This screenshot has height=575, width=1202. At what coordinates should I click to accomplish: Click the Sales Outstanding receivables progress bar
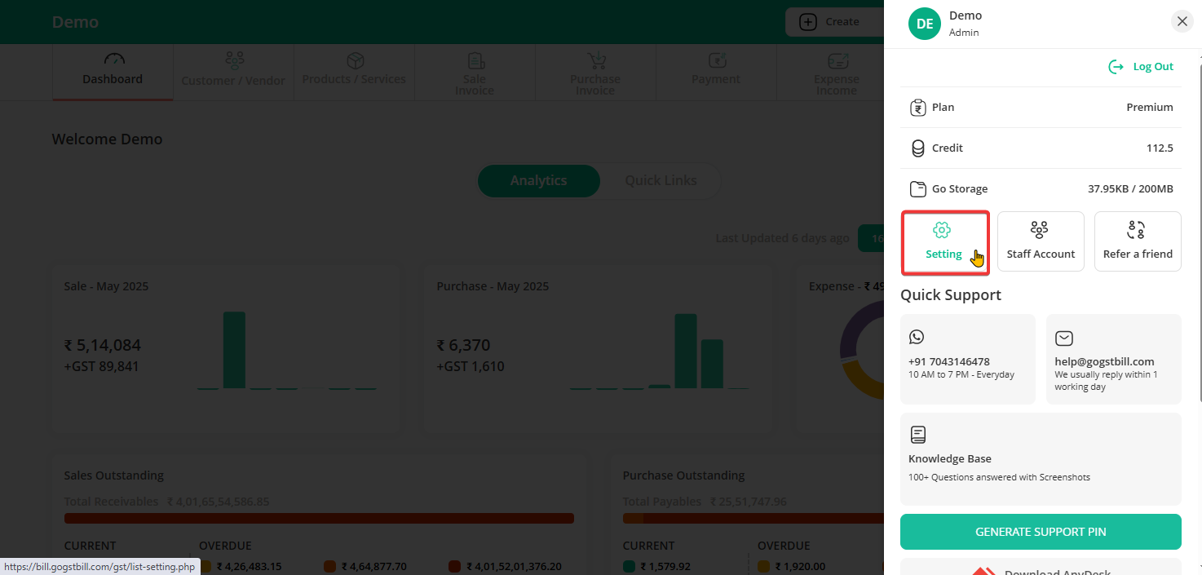point(319,518)
